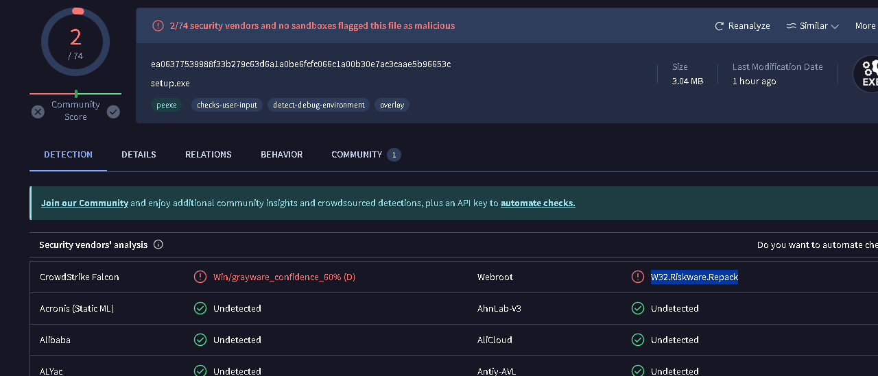Click the community score X downvote icon
The height and width of the screenshot is (376, 878).
[x=38, y=112]
